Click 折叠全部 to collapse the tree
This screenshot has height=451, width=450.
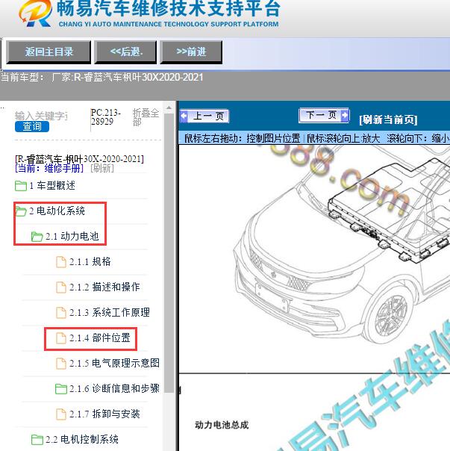(146, 117)
